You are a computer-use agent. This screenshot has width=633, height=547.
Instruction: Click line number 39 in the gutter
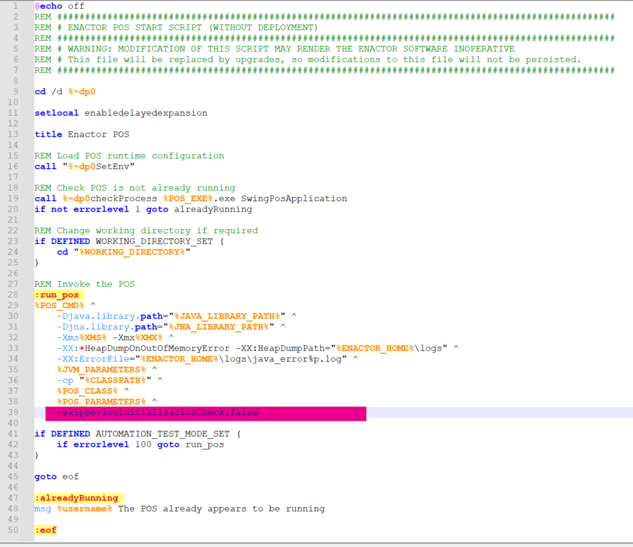[x=13, y=413]
